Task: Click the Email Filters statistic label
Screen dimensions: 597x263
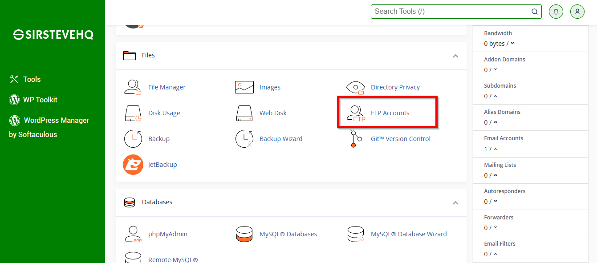Action: [x=500, y=244]
